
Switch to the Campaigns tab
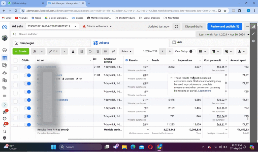(51, 43)
